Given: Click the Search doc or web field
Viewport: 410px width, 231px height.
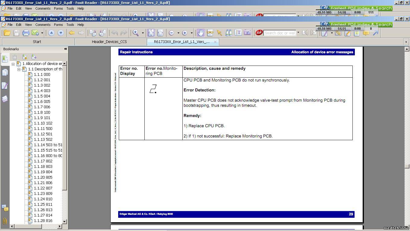Looking at the screenshot, I should click(x=279, y=33).
